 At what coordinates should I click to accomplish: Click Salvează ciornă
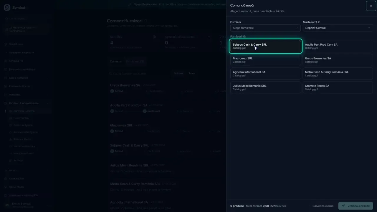point(323,206)
